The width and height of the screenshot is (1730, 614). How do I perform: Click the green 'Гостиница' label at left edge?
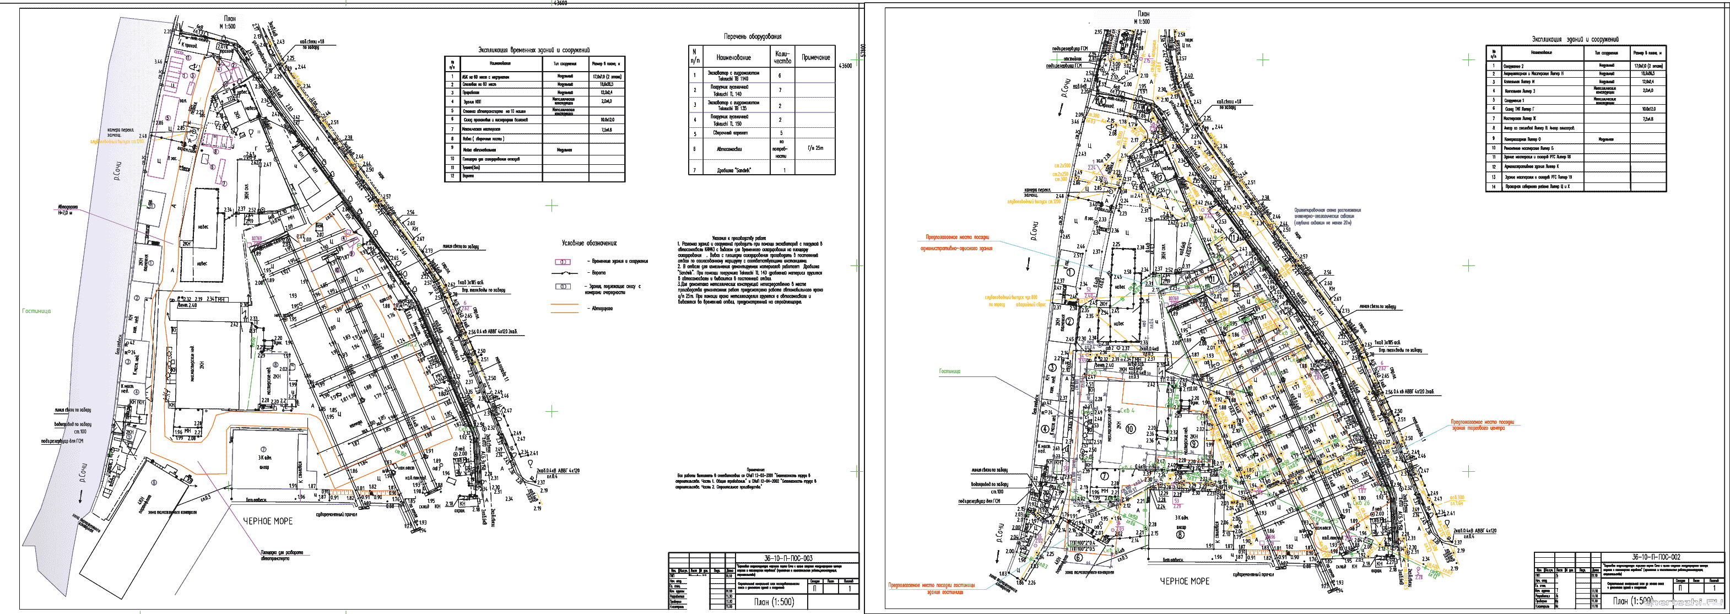click(x=36, y=311)
